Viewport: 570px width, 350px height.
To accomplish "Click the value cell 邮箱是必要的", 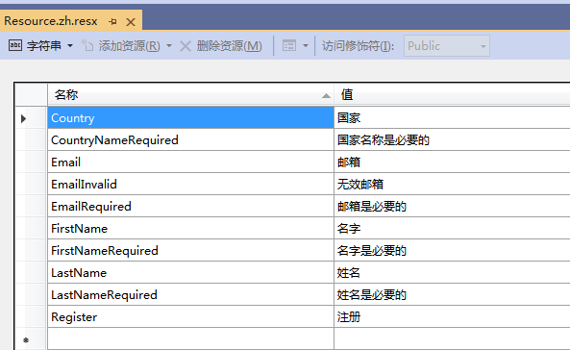I will point(452,207).
